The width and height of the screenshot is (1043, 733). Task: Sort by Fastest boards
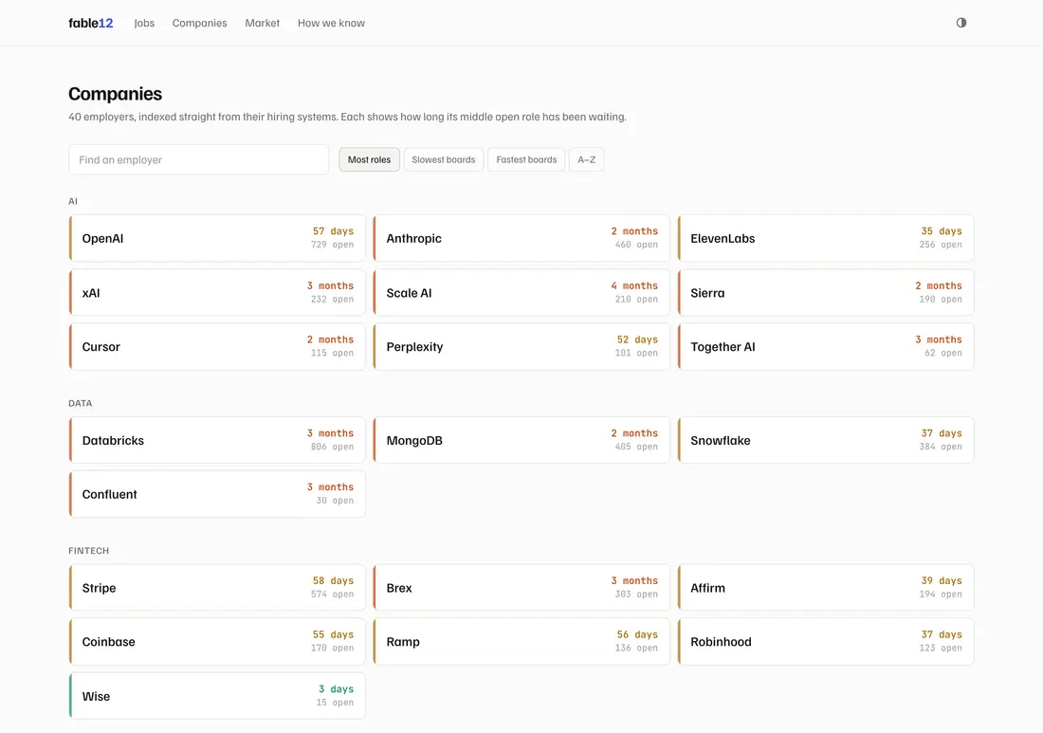point(526,159)
